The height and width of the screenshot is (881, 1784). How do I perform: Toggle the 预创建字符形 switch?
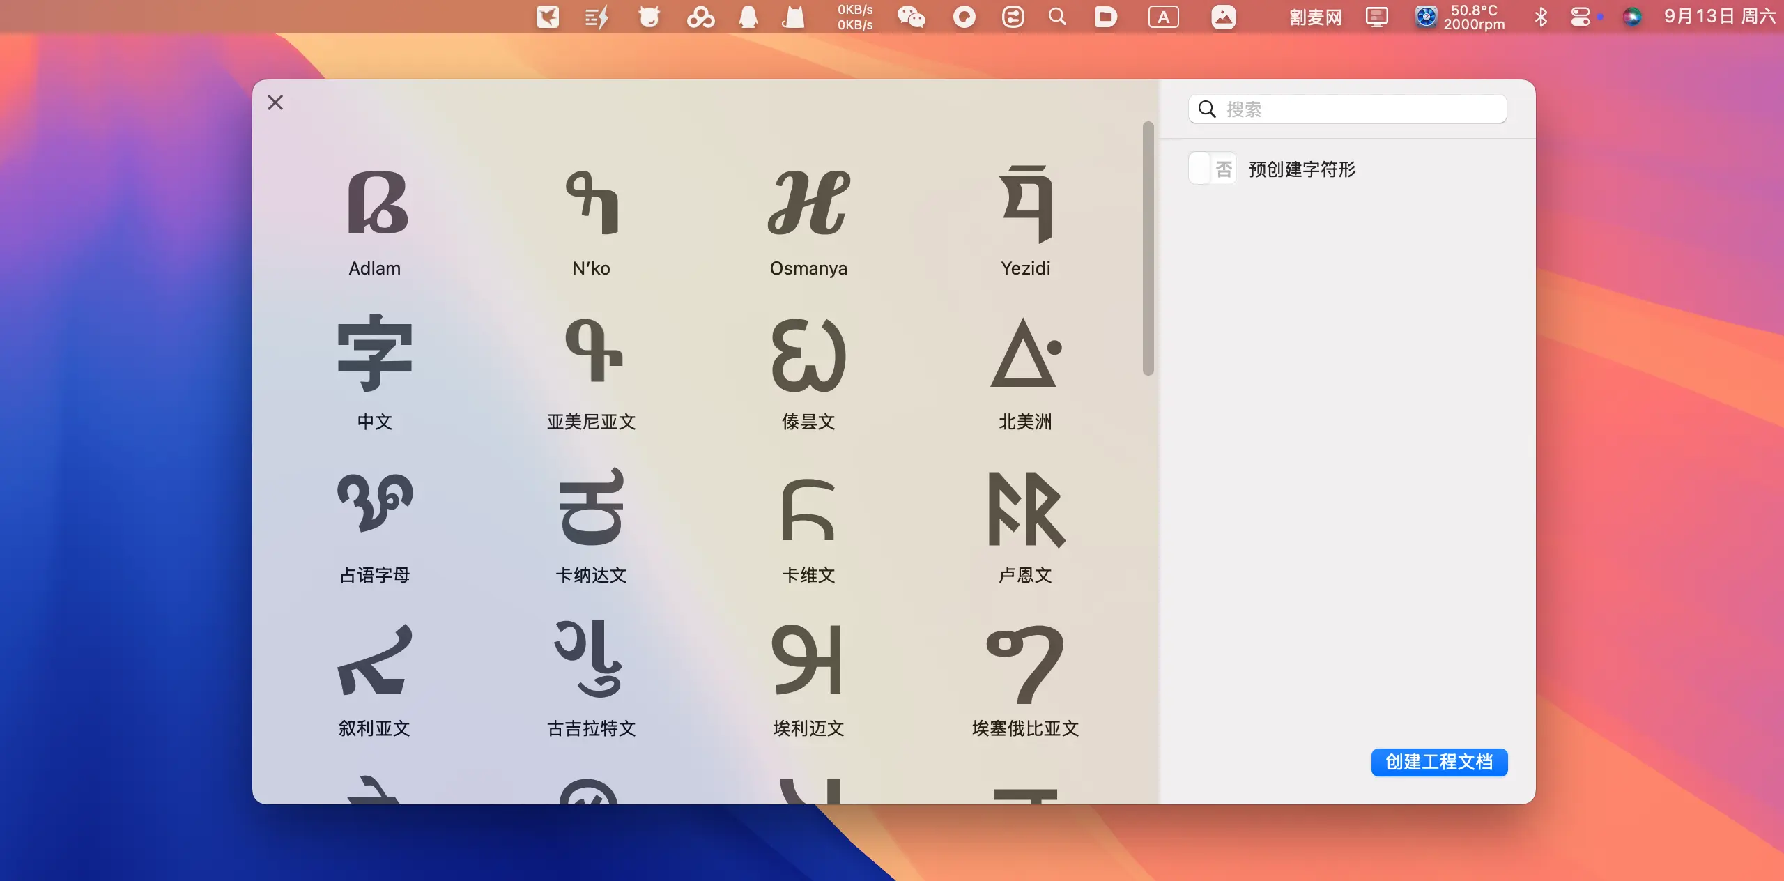[1212, 169]
